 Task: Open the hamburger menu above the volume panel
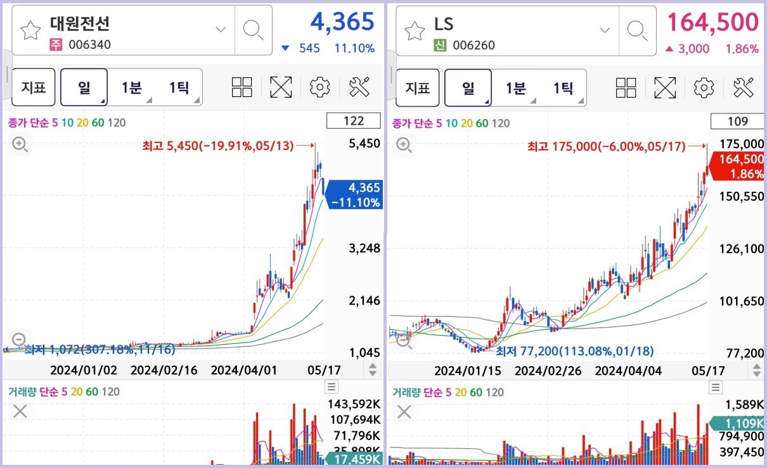click(x=331, y=386)
